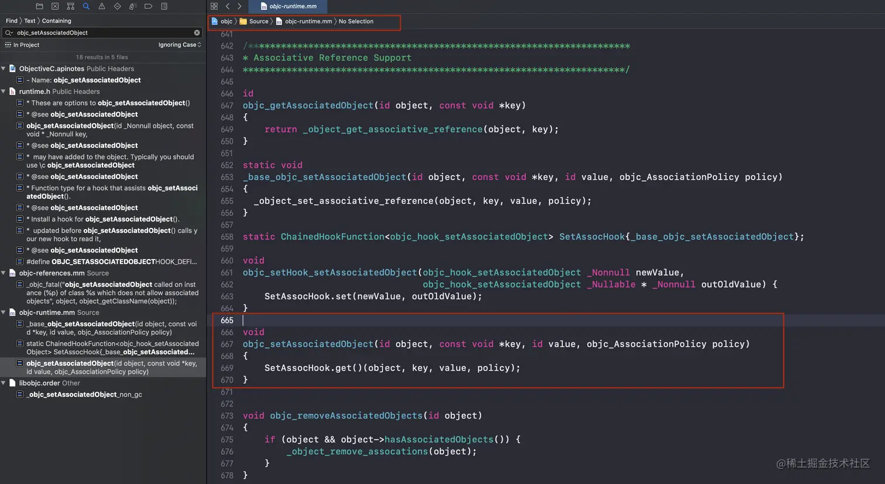Image resolution: width=885 pixels, height=484 pixels.
Task: Open the Issue navigator warning icon
Action: (102, 6)
